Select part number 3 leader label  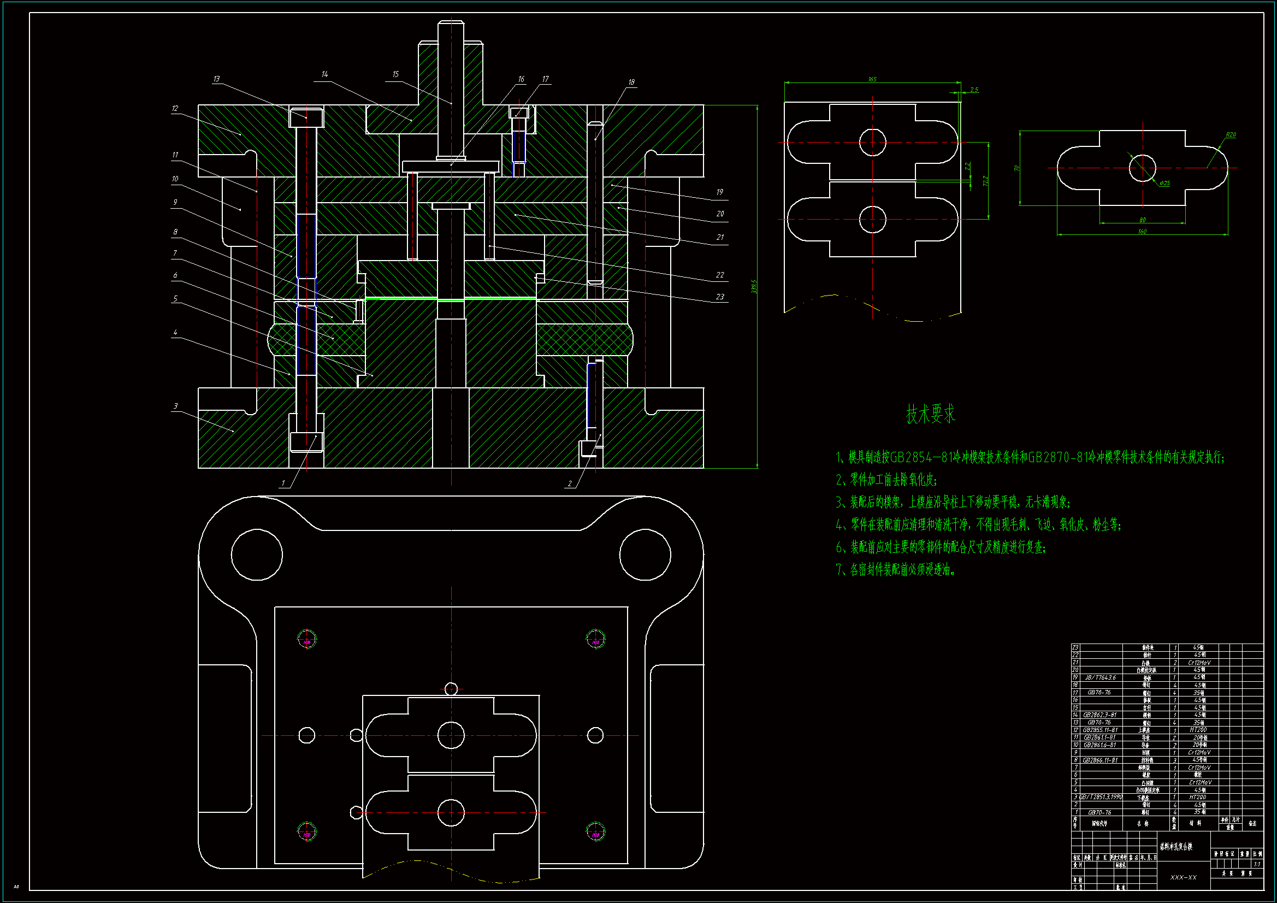[176, 406]
